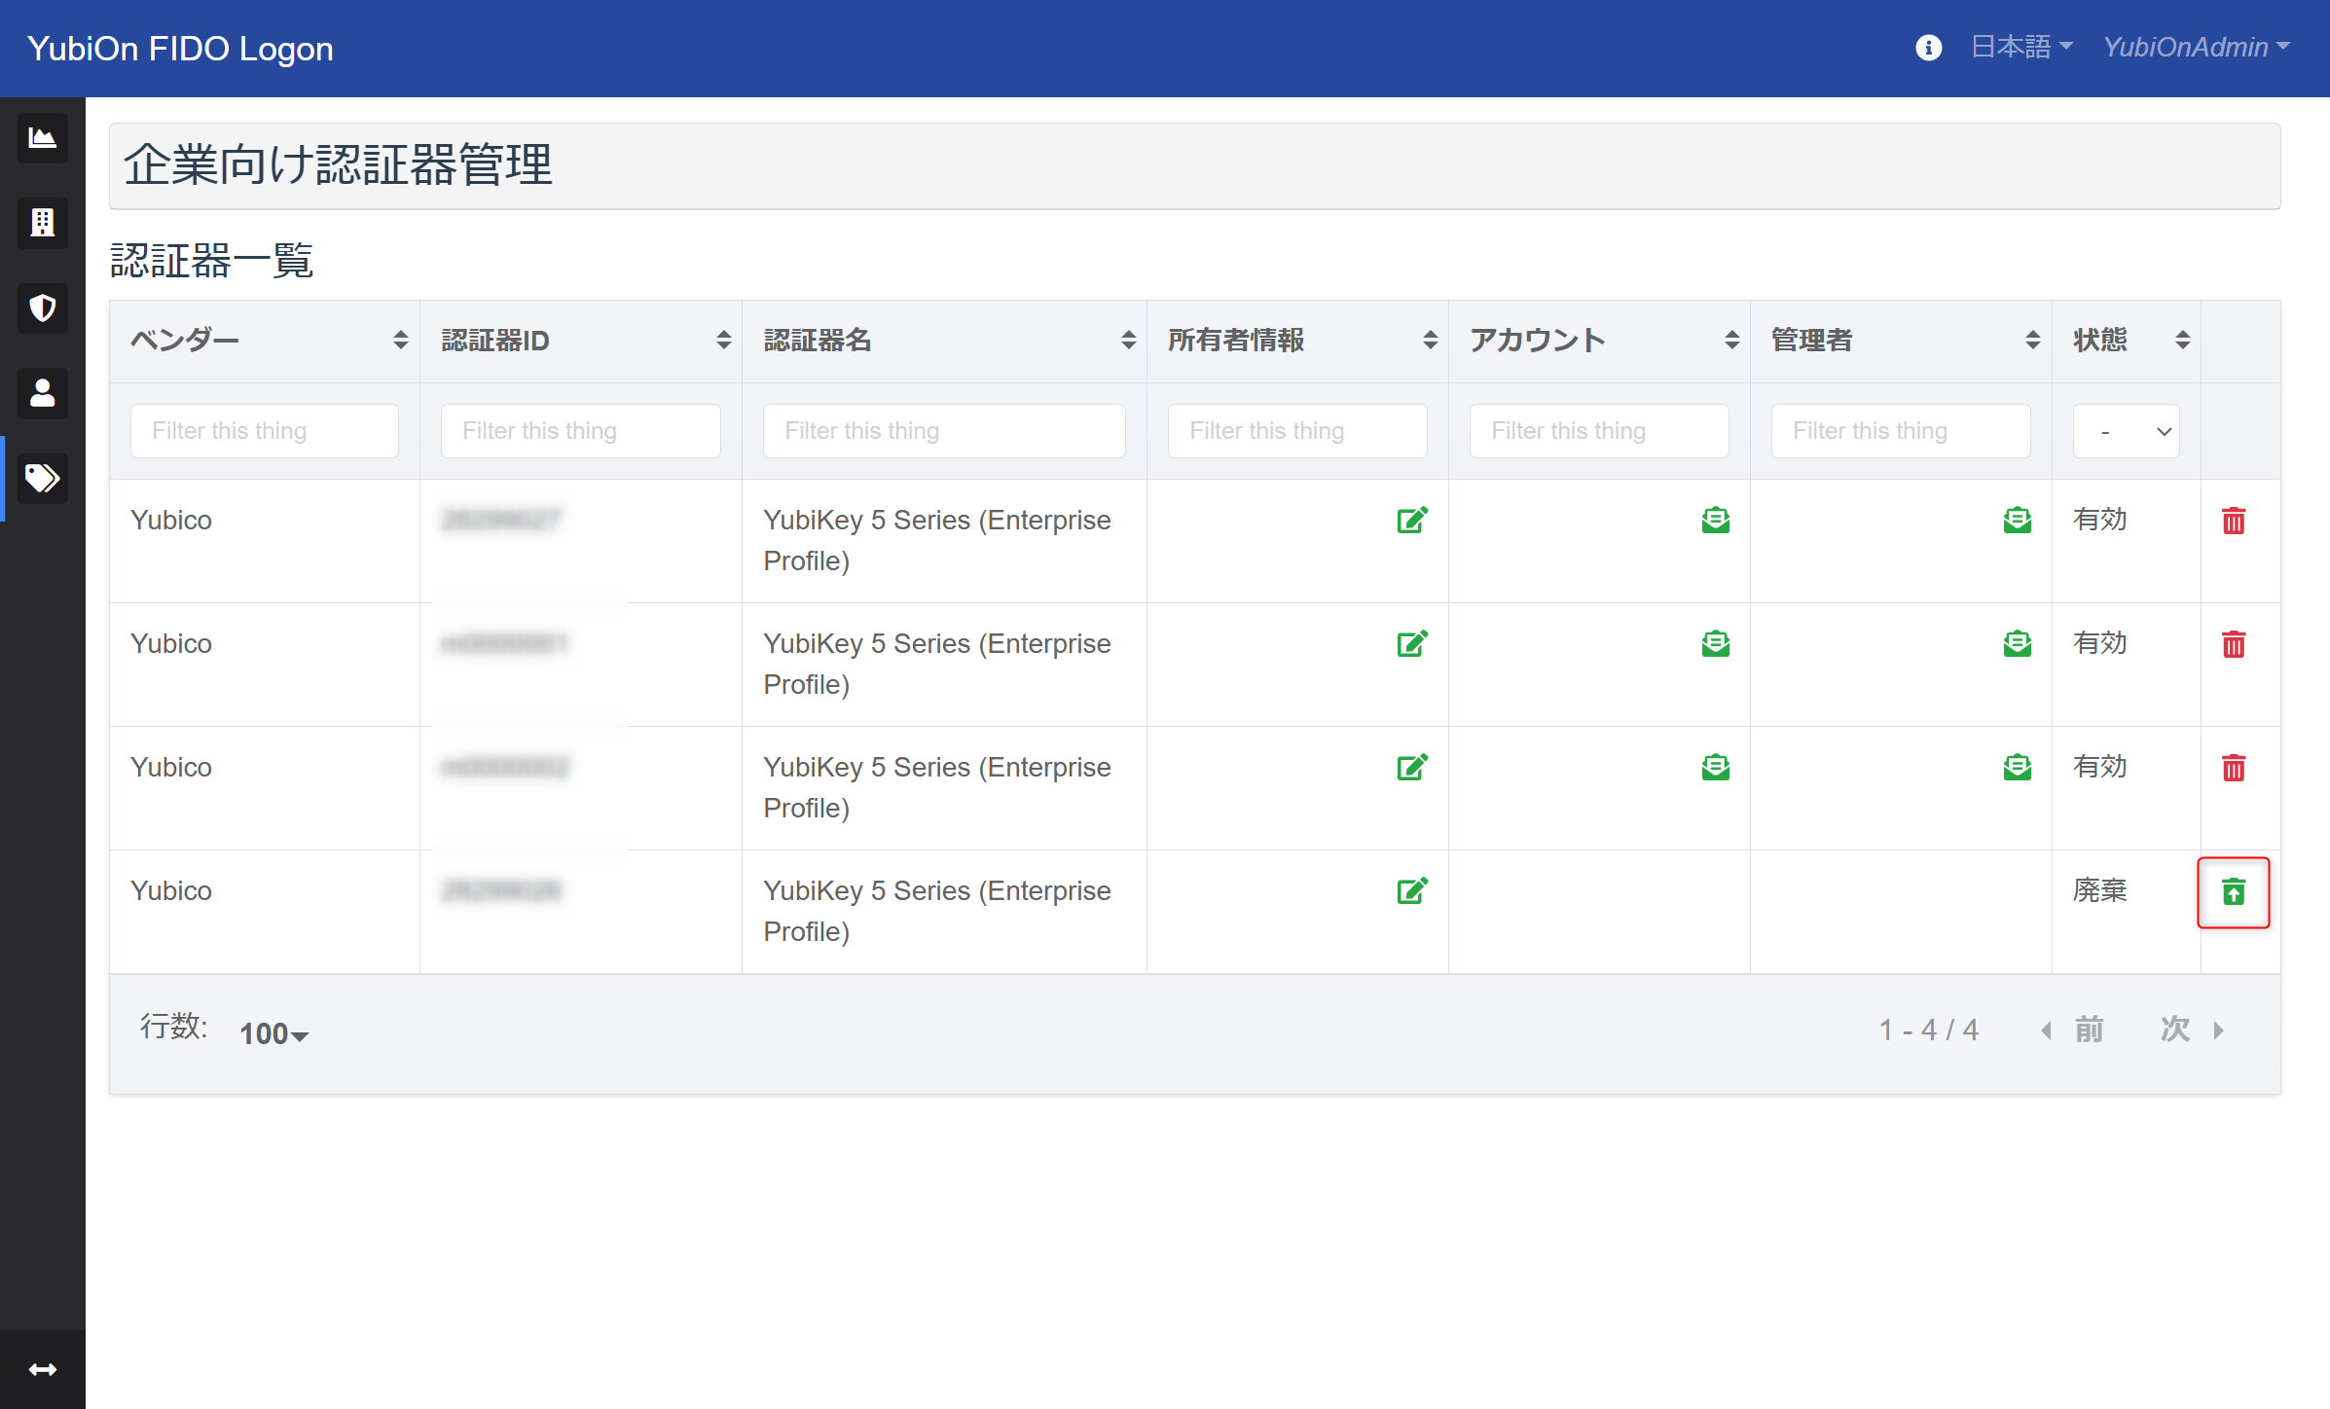Viewport: 2330px width, 1409px height.
Task: Open the dashboard chart icon in sidebar
Action: tap(42, 138)
